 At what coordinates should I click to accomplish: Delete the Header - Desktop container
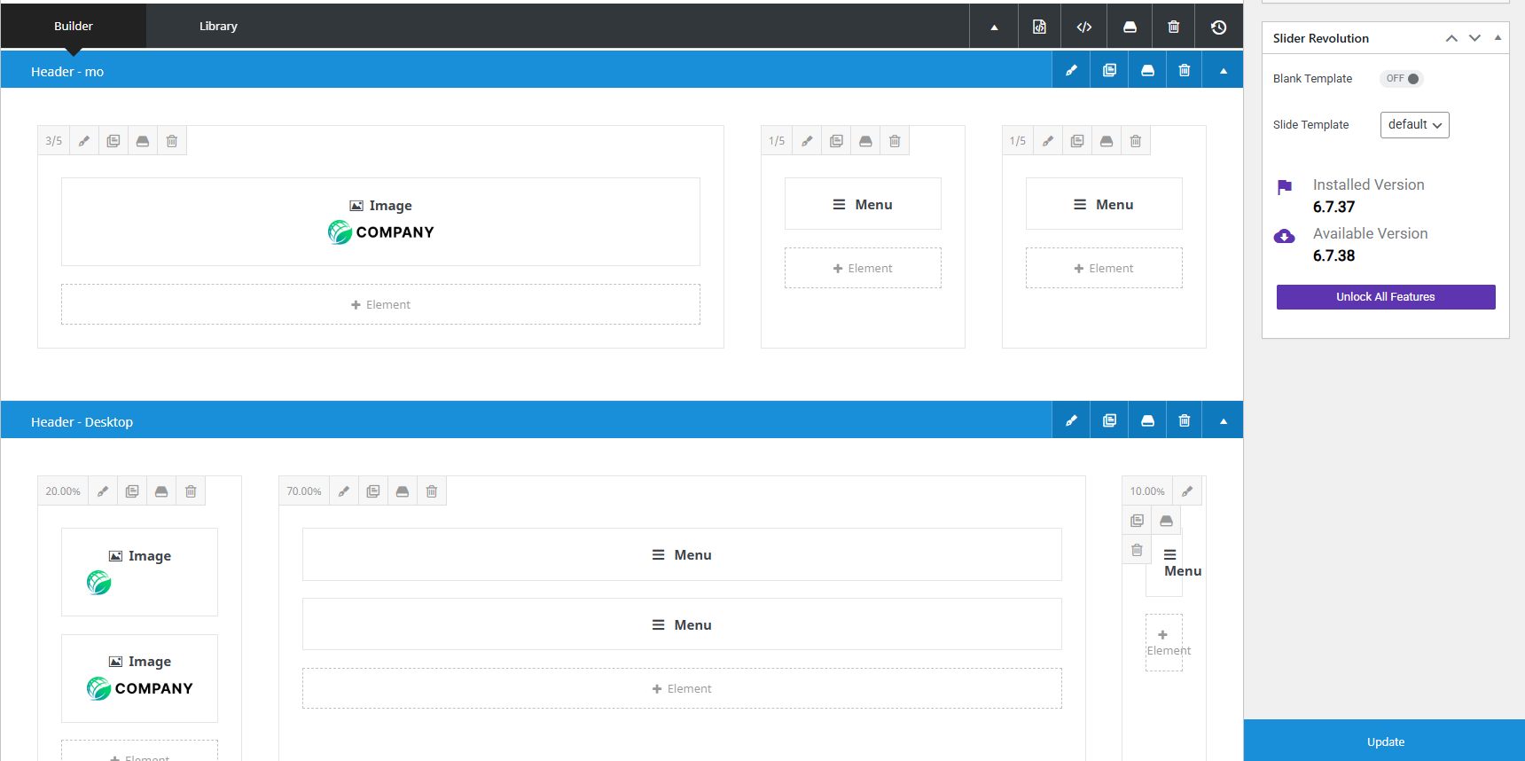[x=1184, y=421]
